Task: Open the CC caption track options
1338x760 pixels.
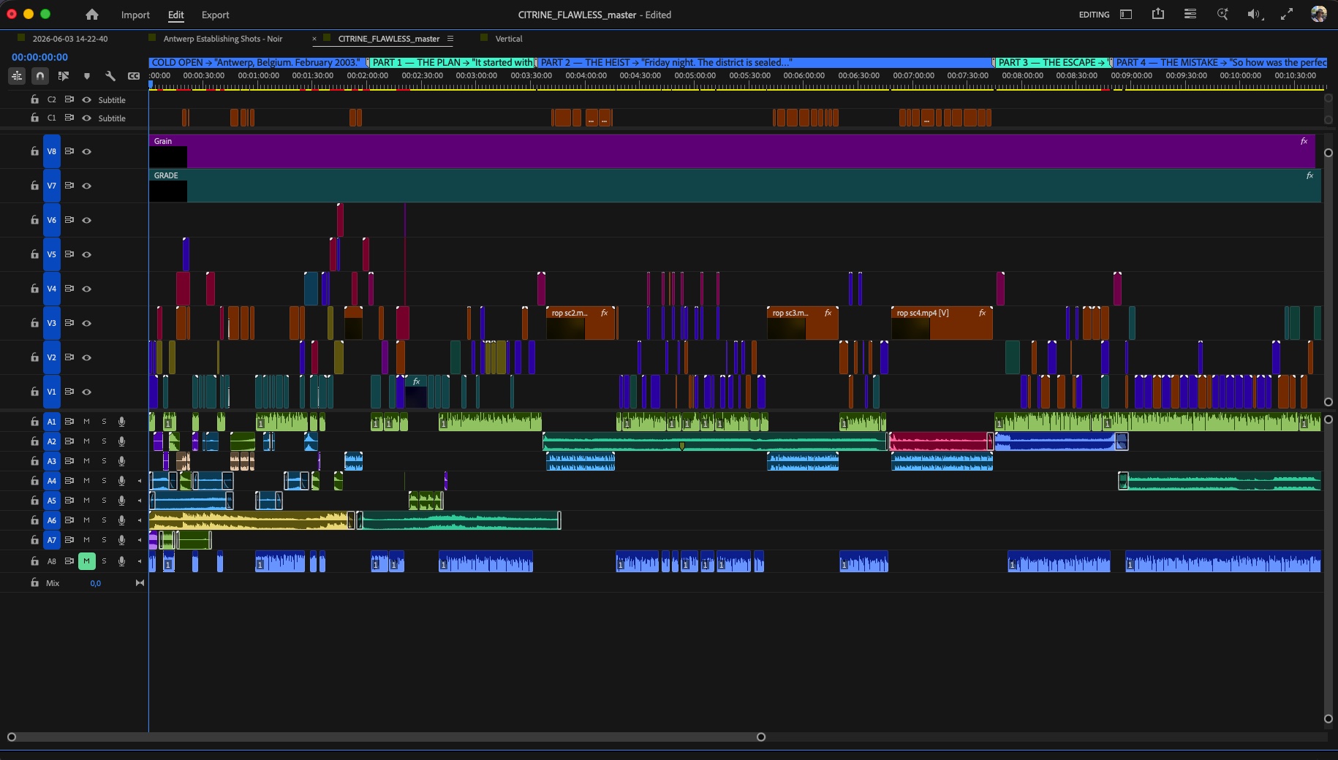Action: (134, 75)
